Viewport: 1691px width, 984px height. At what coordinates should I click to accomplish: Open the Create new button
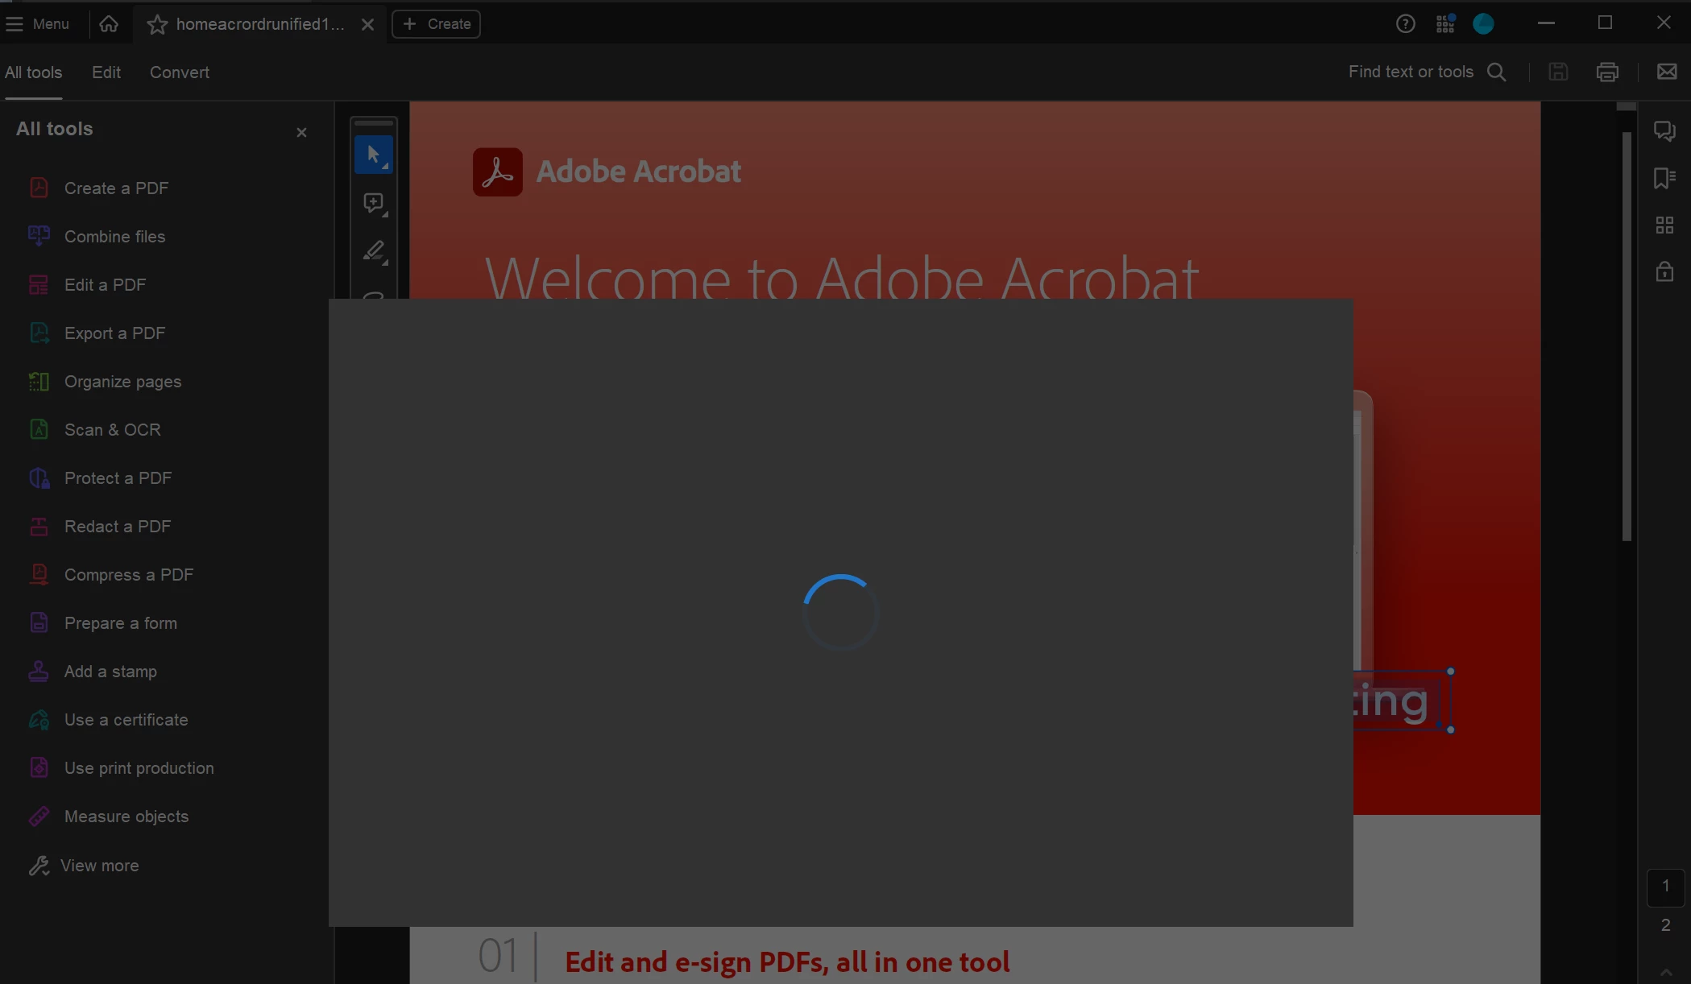click(x=436, y=24)
